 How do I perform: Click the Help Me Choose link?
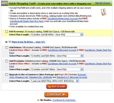[x=102, y=3]
